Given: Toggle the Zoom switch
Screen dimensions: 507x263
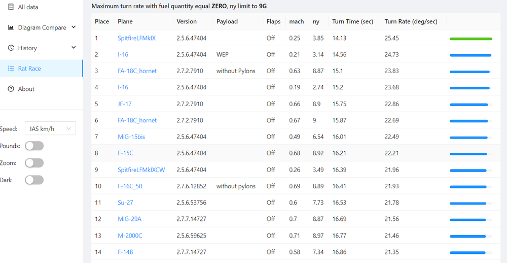Looking at the screenshot, I should pos(34,163).
